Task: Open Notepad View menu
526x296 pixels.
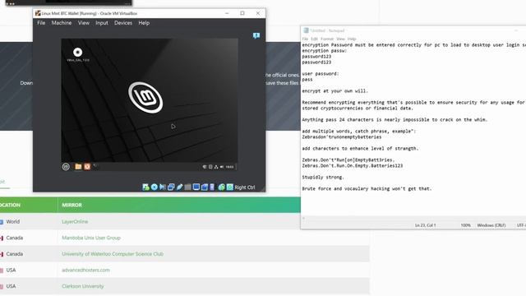Action: click(340, 39)
